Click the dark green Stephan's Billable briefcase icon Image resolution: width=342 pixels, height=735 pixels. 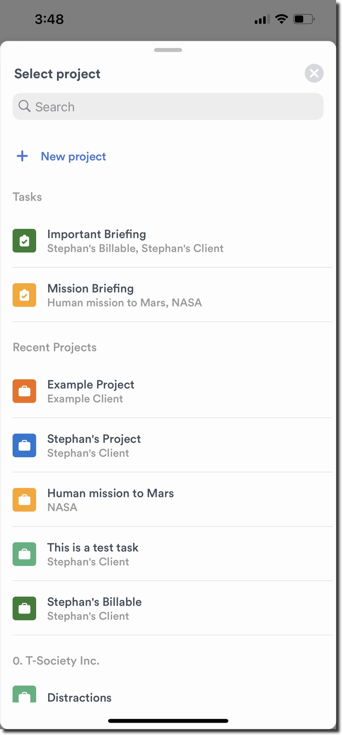tap(24, 608)
